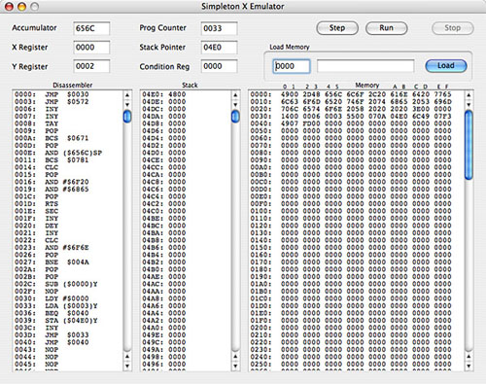Screen dimensions: 486x384
Task: Click the Condition Reg value field
Action: [x=219, y=66]
